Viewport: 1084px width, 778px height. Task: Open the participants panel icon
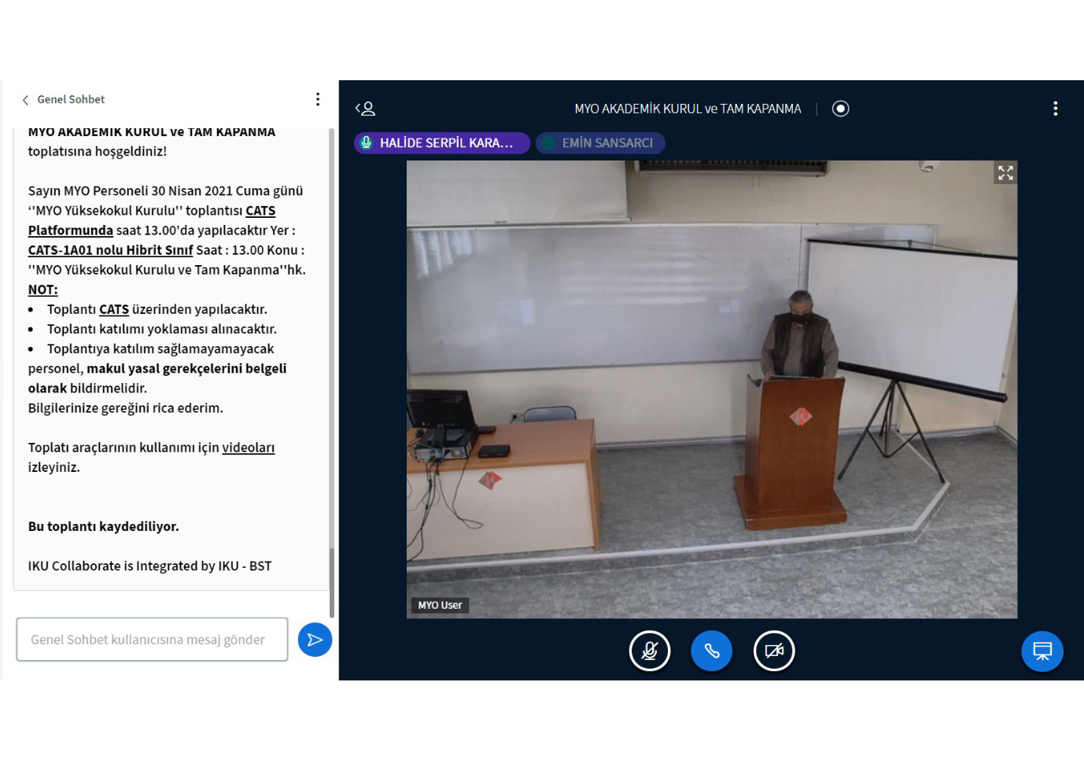pos(365,109)
